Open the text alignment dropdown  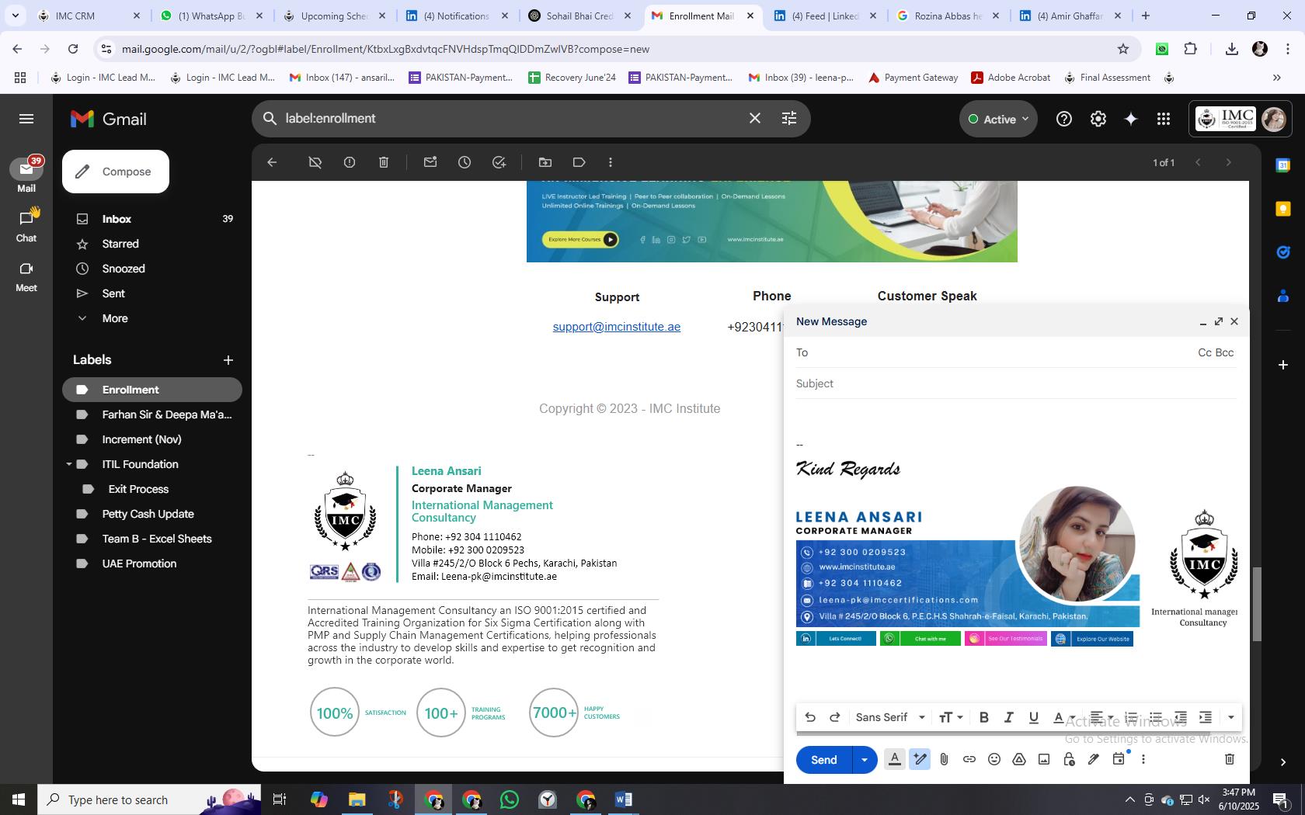coord(1101,717)
